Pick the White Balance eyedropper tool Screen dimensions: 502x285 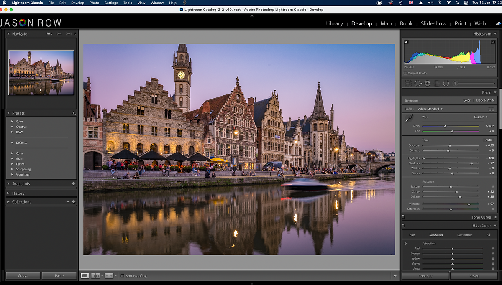[x=409, y=119]
